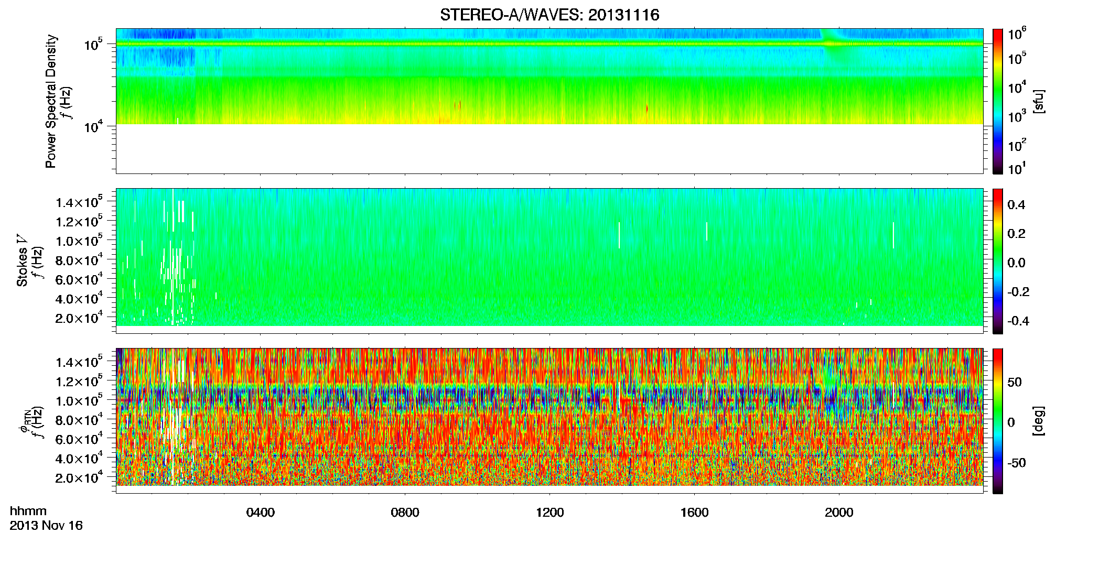
Task: Click the 0.0 tick on Stokes V colorbar
Action: 1016,263
